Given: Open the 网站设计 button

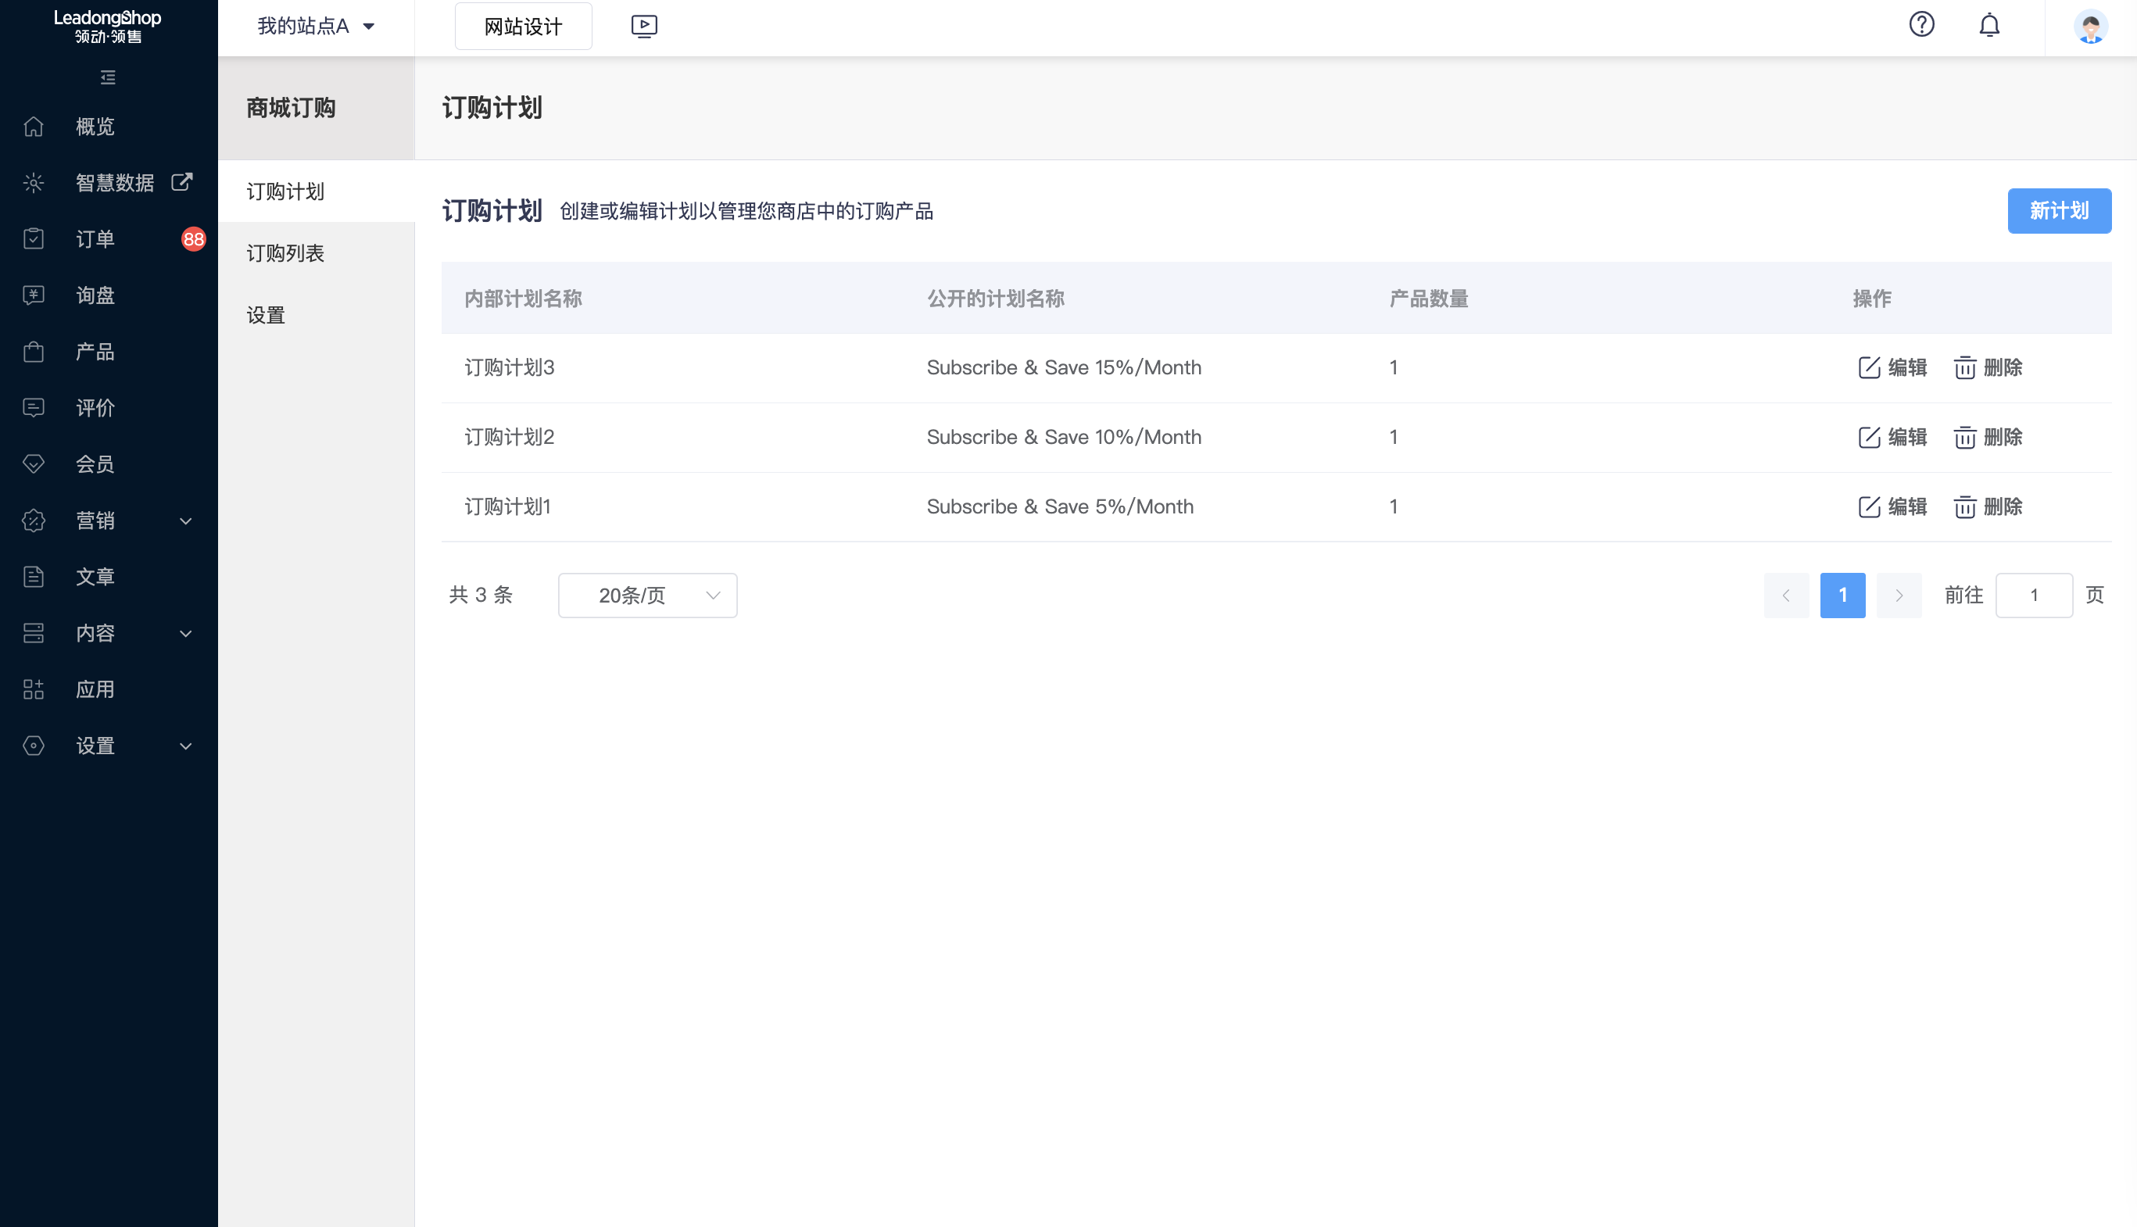Looking at the screenshot, I should 522,26.
